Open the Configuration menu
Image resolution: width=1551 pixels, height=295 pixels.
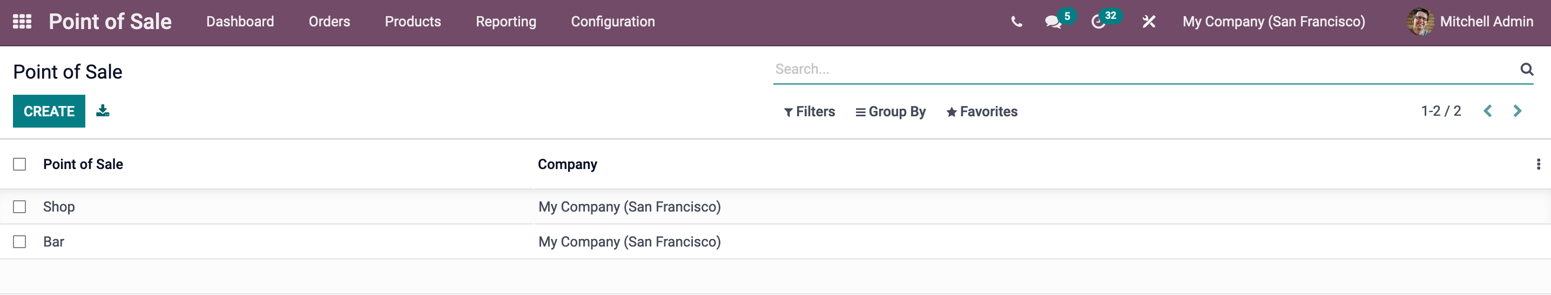tap(612, 22)
